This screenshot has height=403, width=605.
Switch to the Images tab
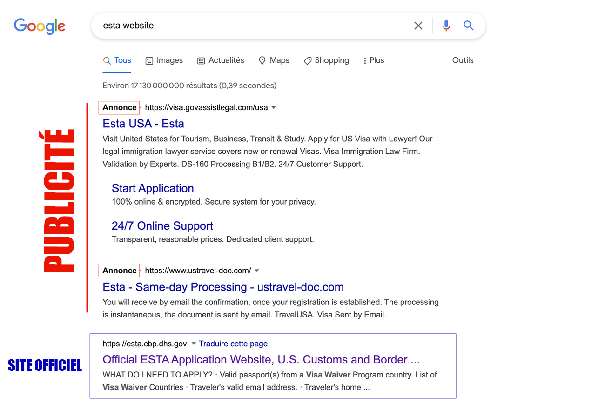point(164,60)
